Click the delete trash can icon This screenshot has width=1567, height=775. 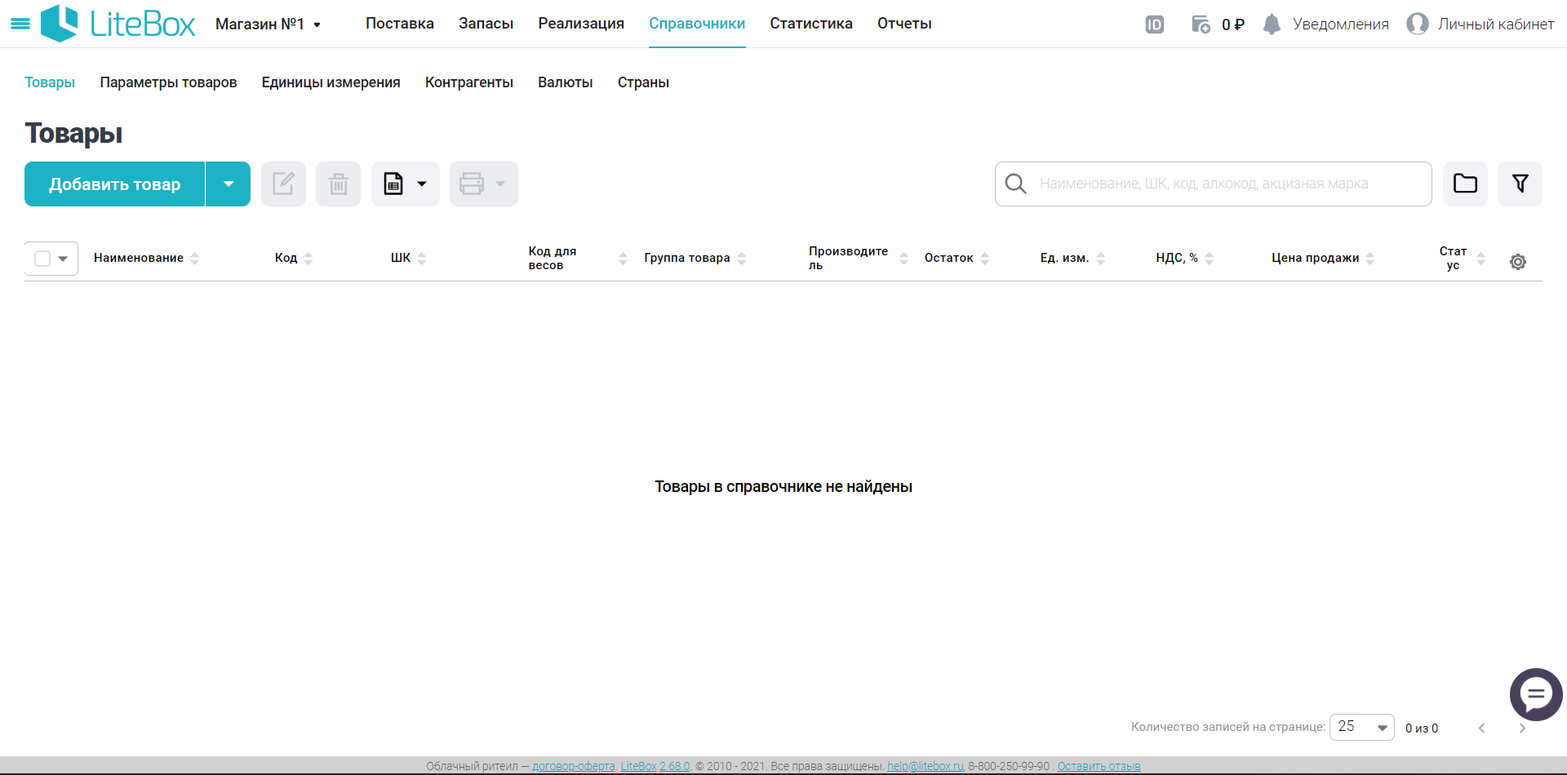338,184
